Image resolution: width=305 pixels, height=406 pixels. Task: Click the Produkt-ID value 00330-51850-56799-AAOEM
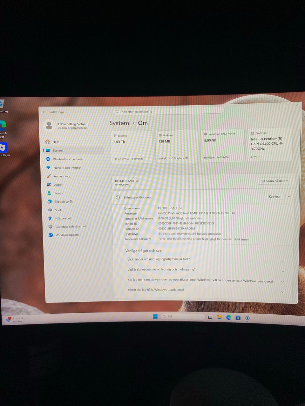(177, 228)
